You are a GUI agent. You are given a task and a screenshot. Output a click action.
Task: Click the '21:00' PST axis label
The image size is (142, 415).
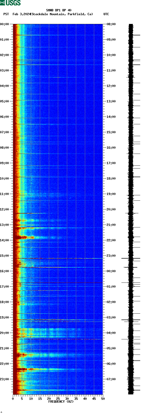click(5, 348)
